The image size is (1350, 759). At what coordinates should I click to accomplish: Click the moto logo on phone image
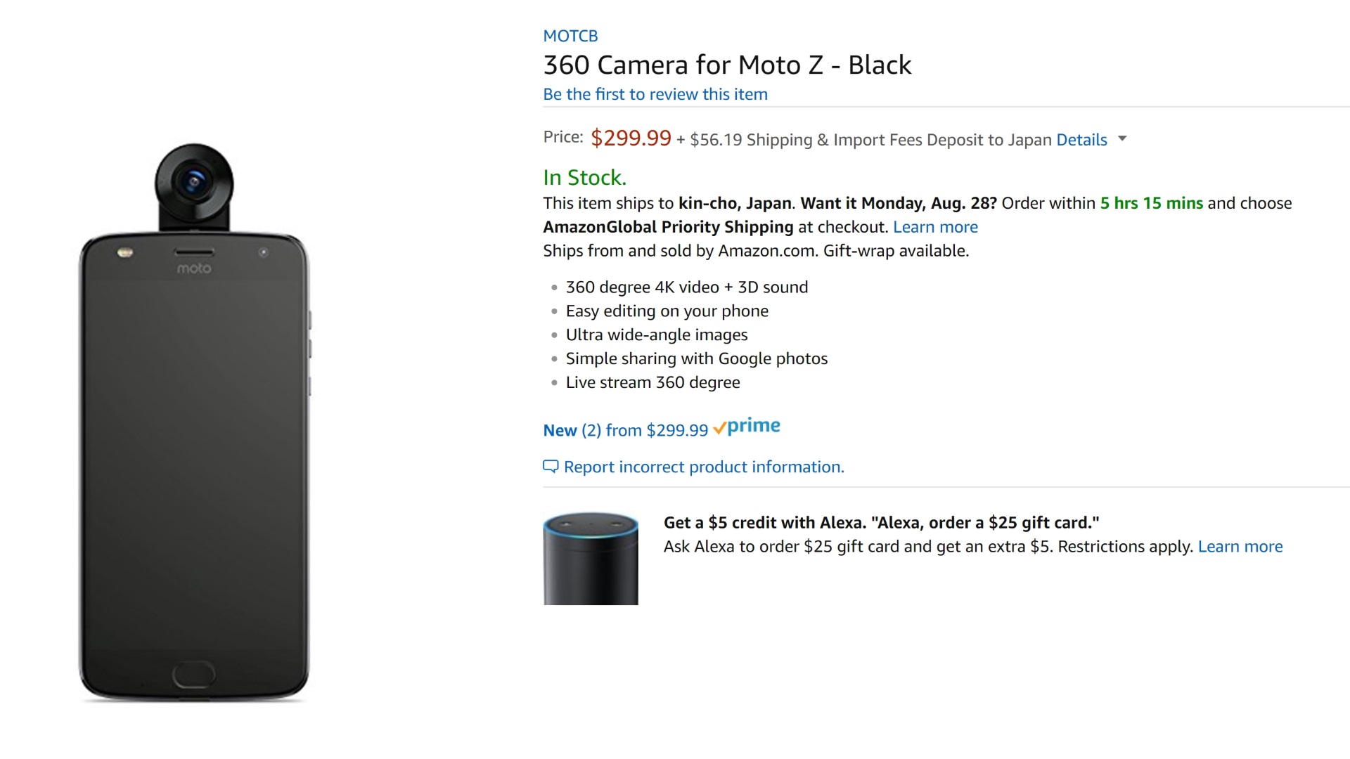click(193, 268)
